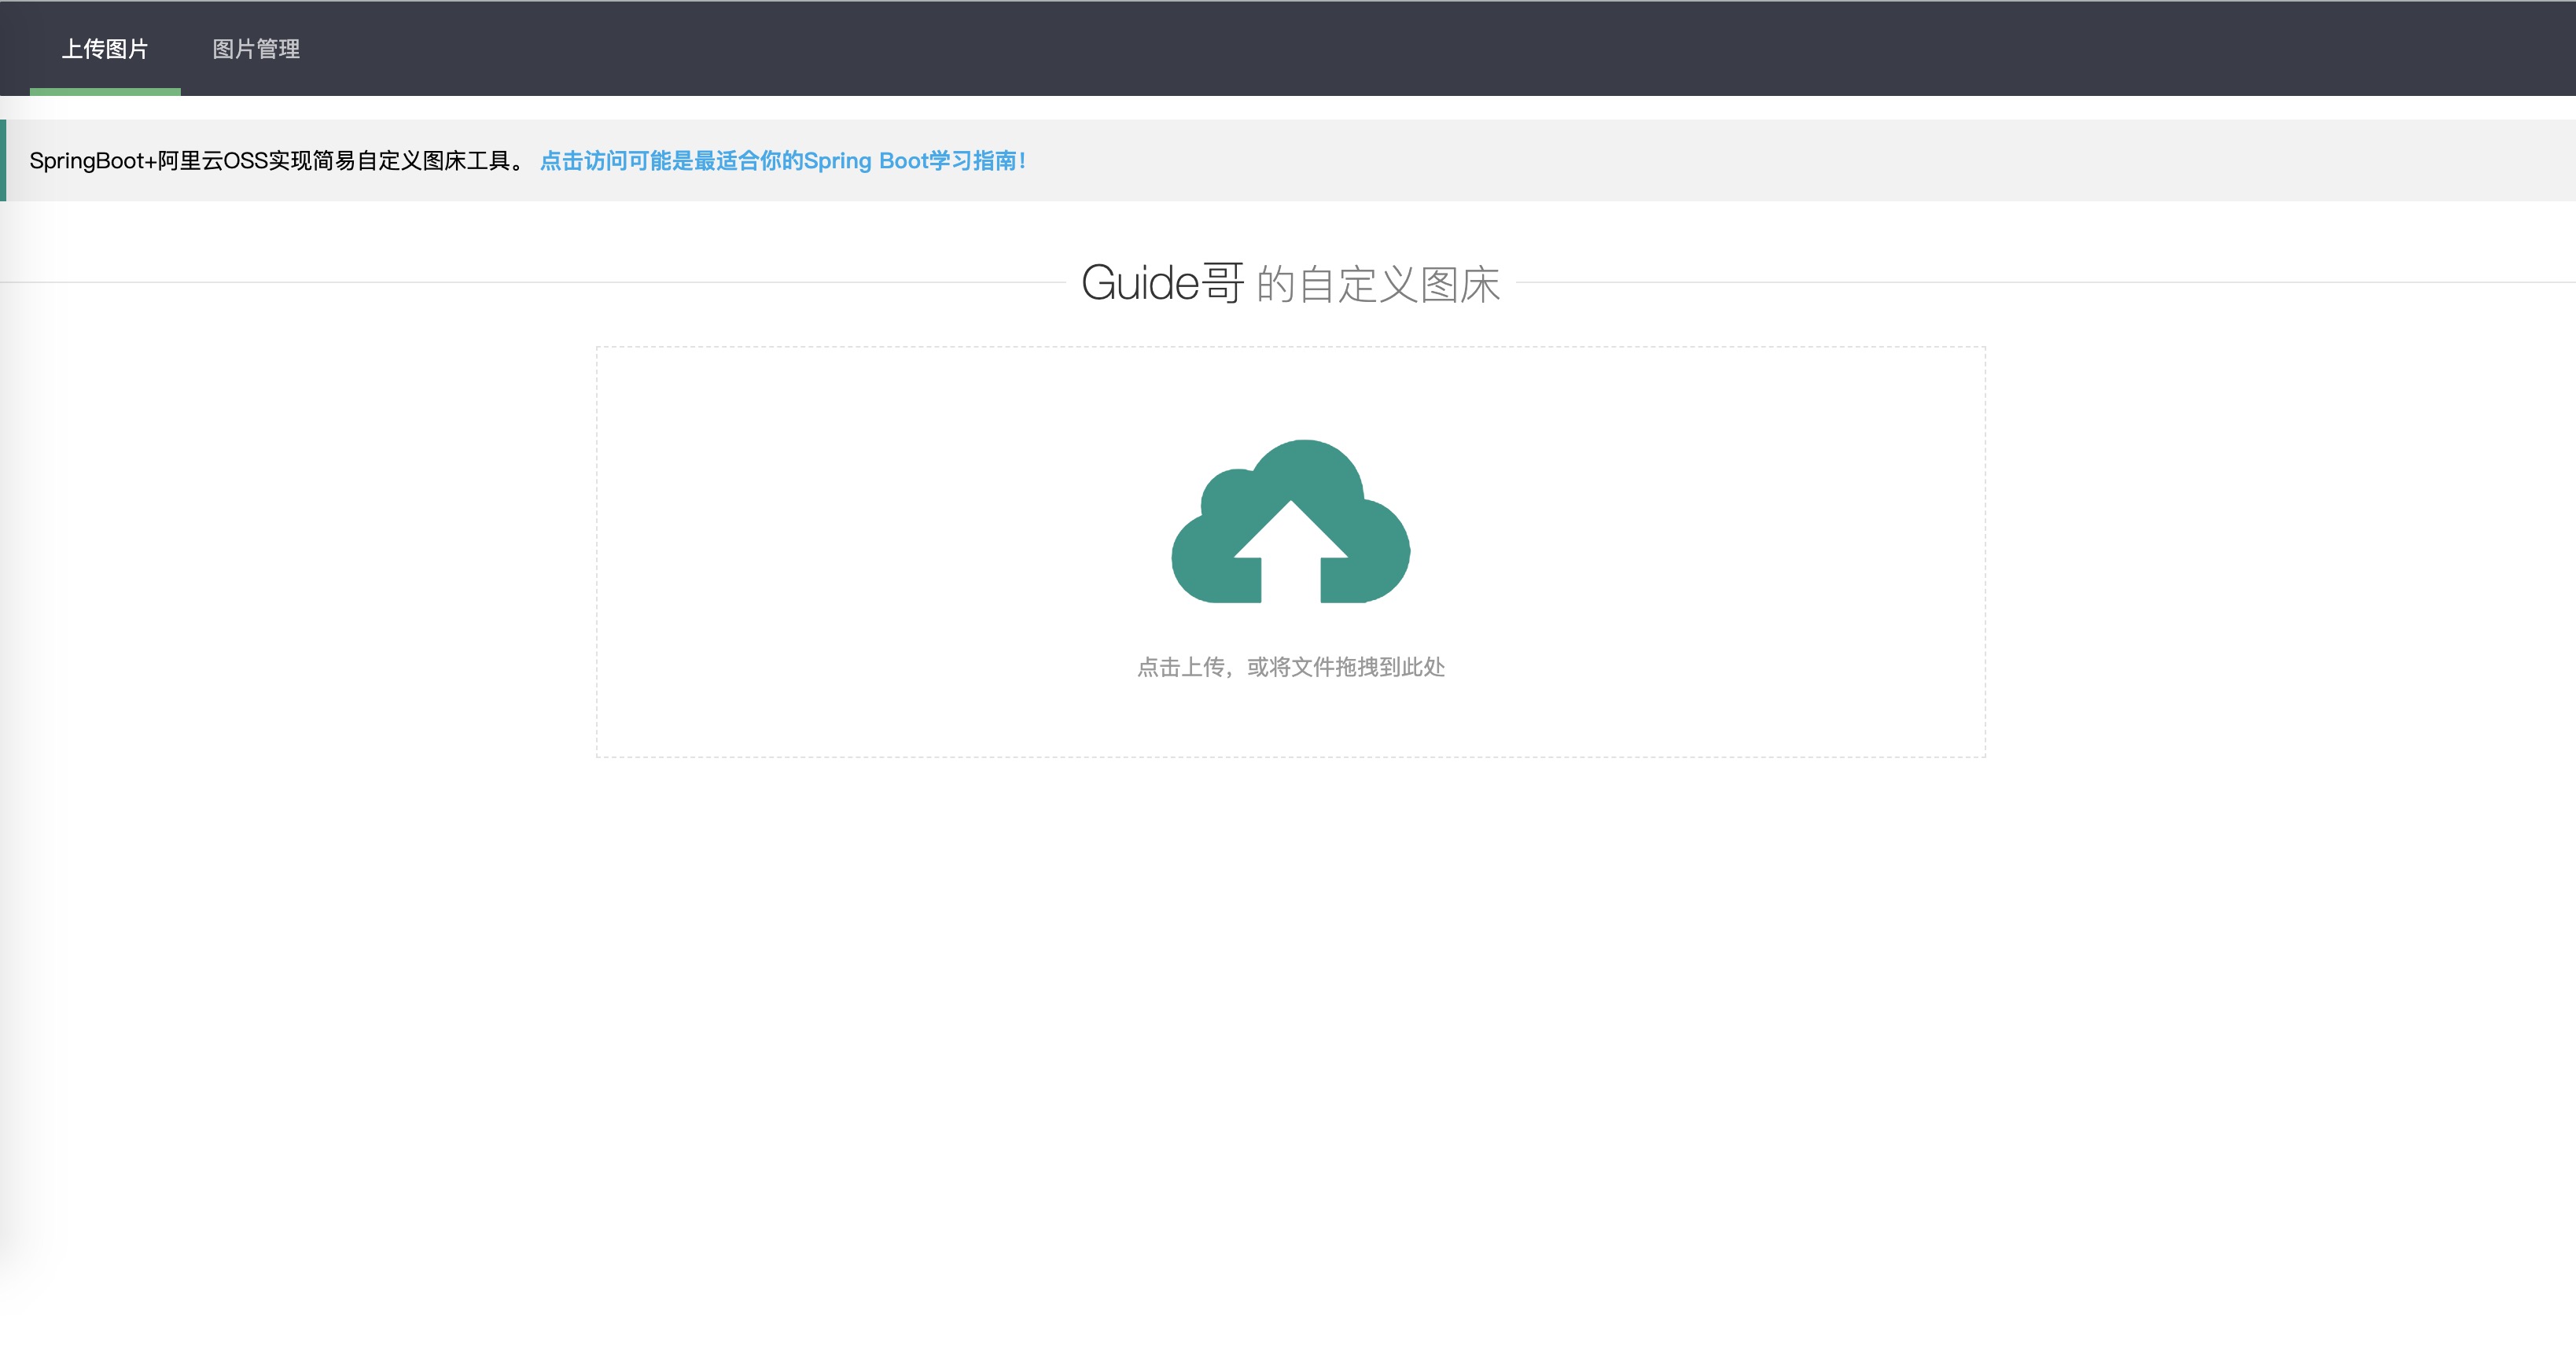Click the Guide哥 heading text
Image resolution: width=2576 pixels, height=1351 pixels.
[x=1162, y=283]
